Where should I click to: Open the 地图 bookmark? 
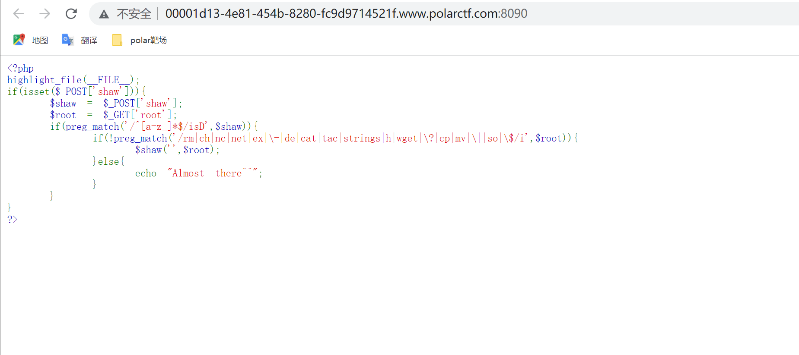coord(40,40)
